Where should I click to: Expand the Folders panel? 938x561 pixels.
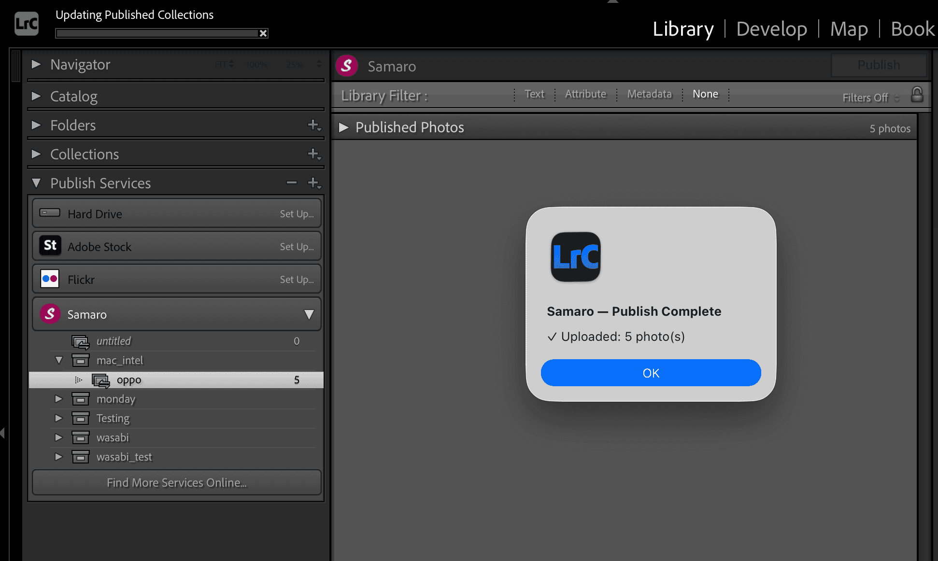(36, 125)
